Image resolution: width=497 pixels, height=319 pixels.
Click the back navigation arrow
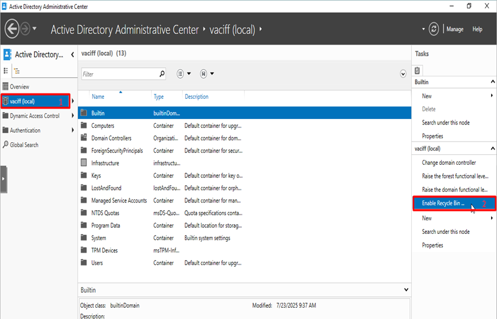click(12, 29)
